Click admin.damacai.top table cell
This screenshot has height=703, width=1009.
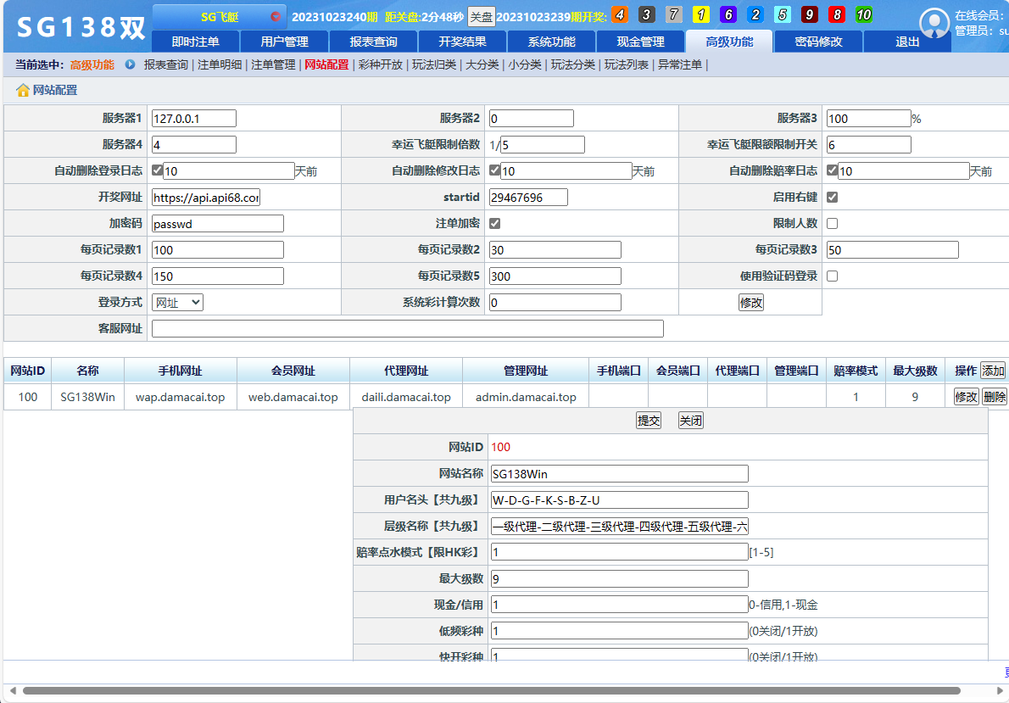pyautogui.click(x=526, y=397)
